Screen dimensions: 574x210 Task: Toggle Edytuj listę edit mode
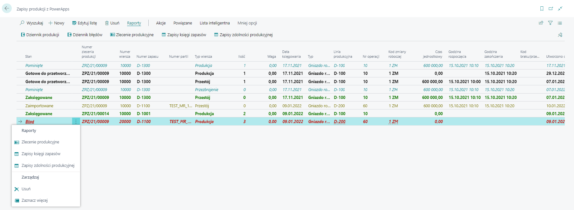click(84, 23)
